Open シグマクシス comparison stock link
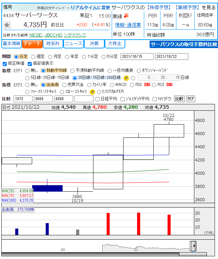218x259 pixels. coord(75,35)
